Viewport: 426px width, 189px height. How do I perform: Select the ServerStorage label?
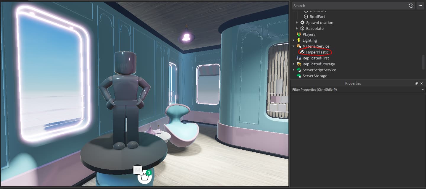[x=315, y=76]
